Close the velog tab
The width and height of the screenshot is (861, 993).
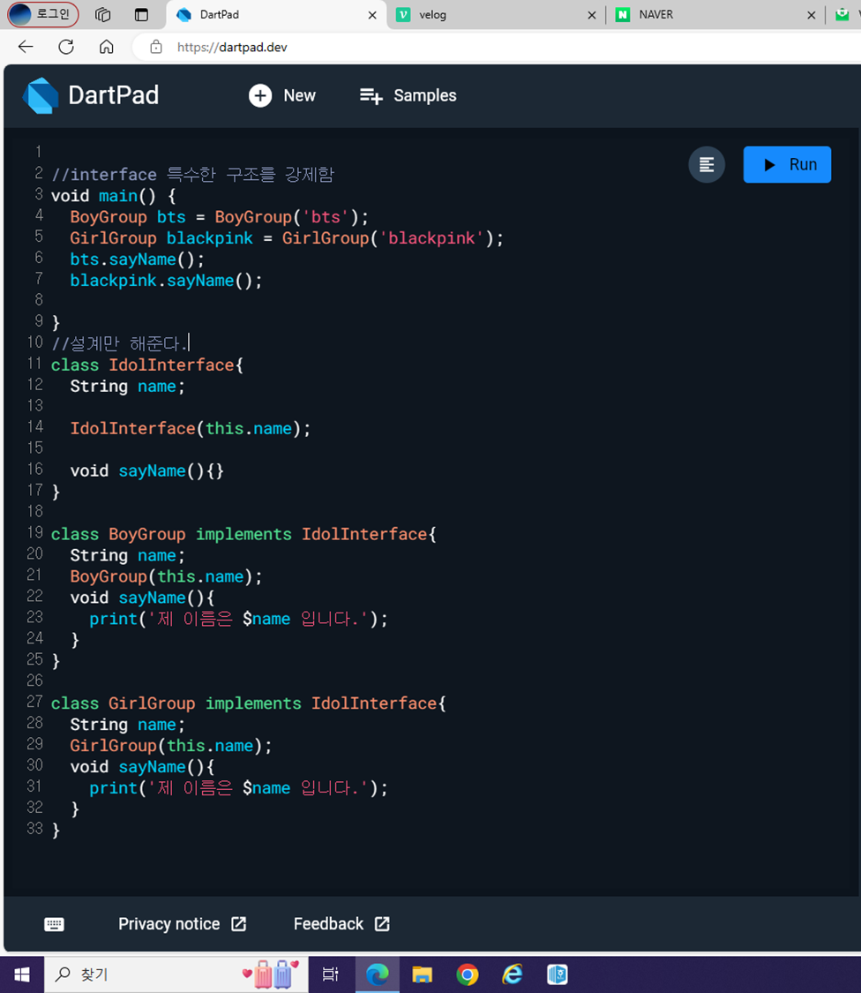pos(592,15)
